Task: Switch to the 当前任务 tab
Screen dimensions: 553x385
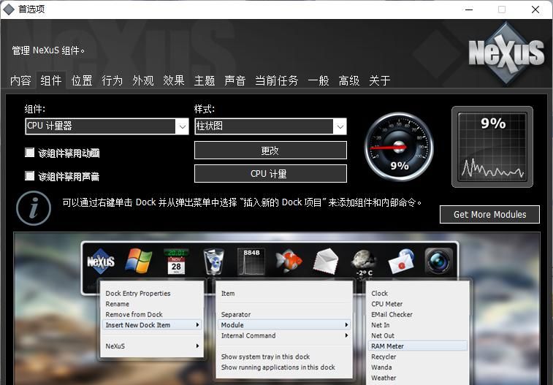Action: [276, 80]
